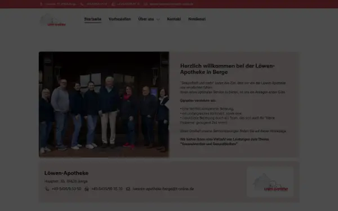The height and width of the screenshot is (211, 338).
Task: Open the Notdienst page
Action: point(197,19)
